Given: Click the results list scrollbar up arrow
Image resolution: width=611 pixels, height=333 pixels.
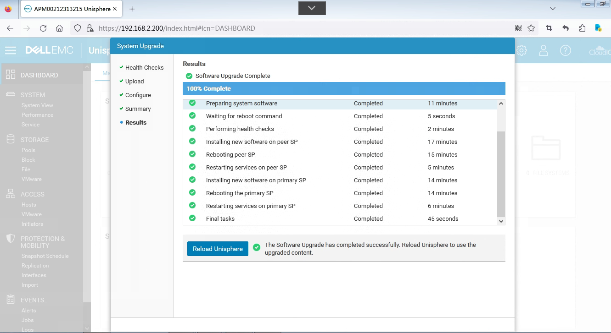Looking at the screenshot, I should [x=501, y=104].
